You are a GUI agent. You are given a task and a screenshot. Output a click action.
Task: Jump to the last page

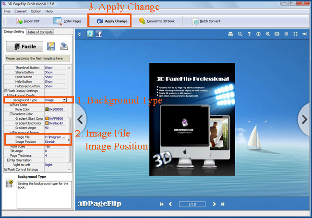[223, 204]
